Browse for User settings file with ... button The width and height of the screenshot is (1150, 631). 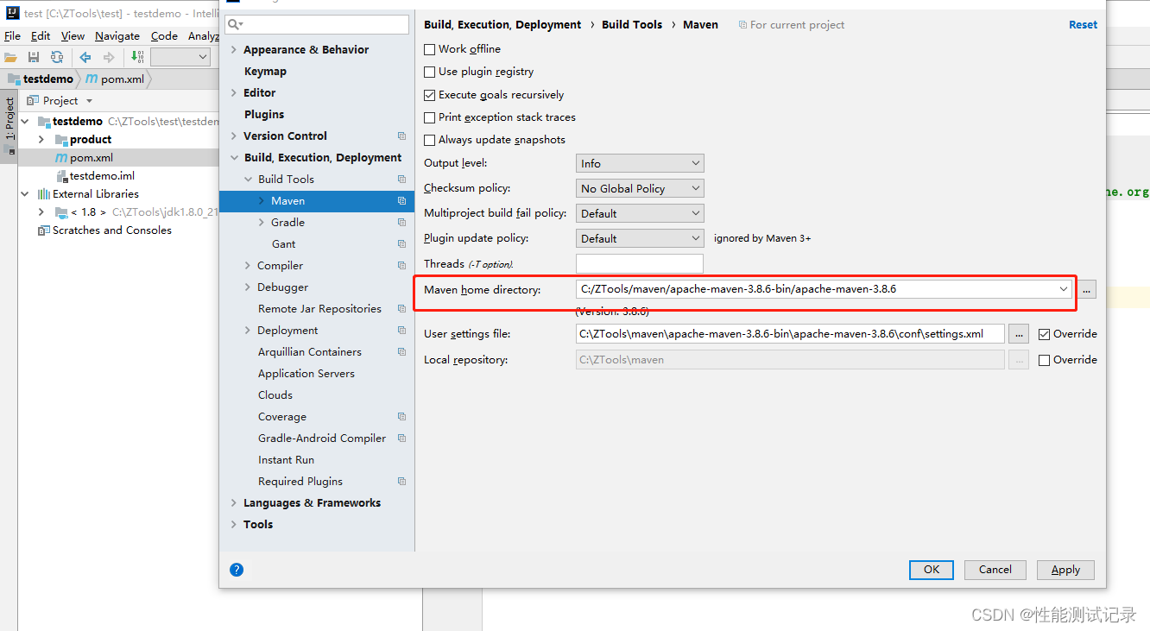click(x=1019, y=334)
